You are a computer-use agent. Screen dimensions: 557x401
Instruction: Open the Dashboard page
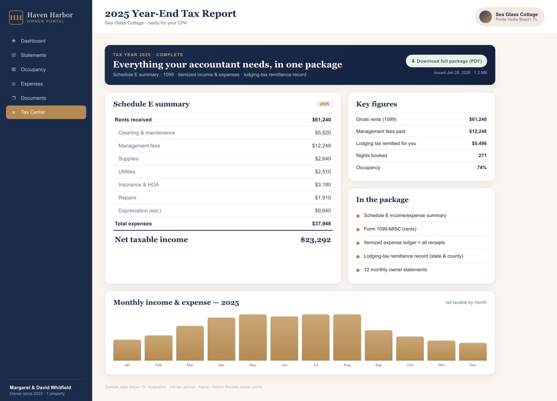pos(46,41)
